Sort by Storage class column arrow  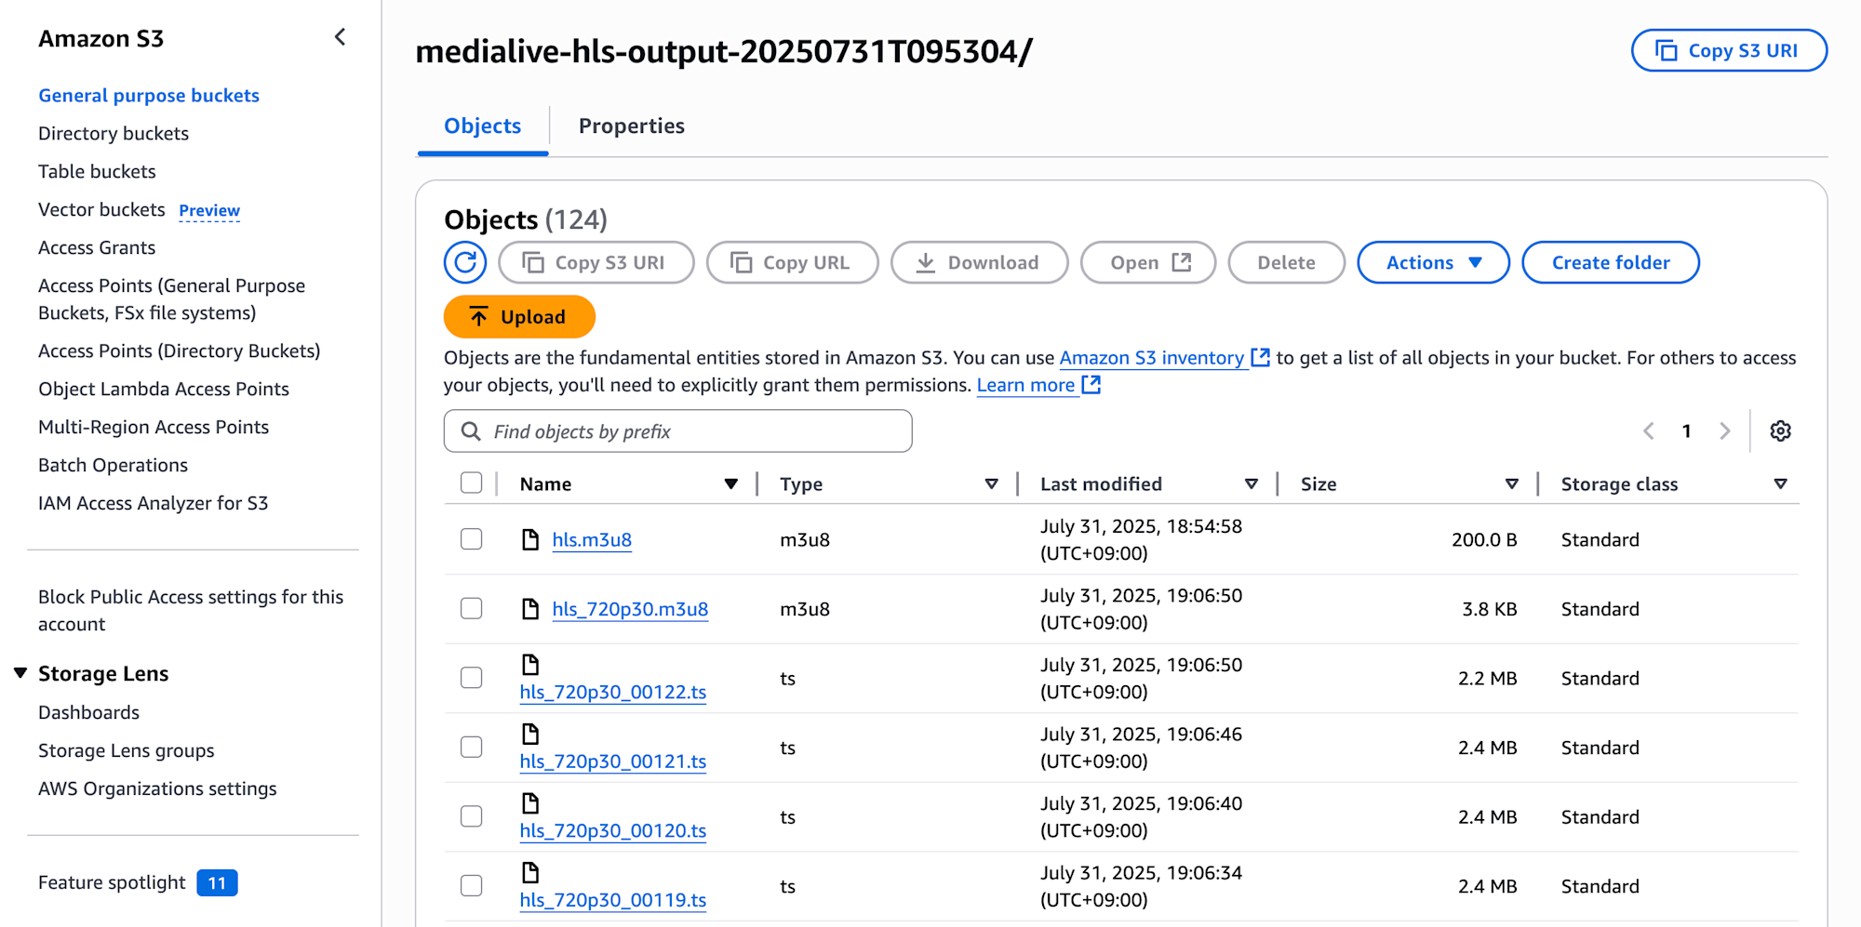(x=1780, y=483)
